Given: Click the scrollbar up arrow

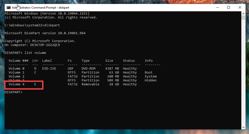Looking at the screenshot, I should (x=243, y=14).
